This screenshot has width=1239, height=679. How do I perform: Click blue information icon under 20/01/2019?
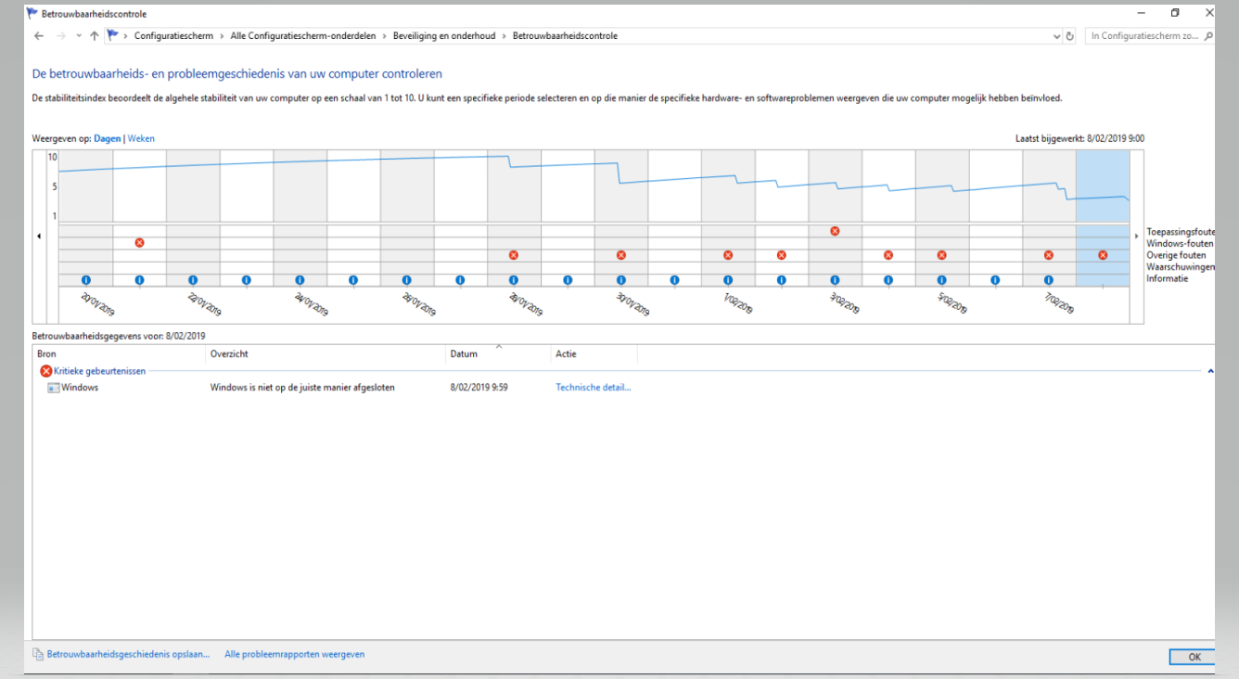(85, 279)
